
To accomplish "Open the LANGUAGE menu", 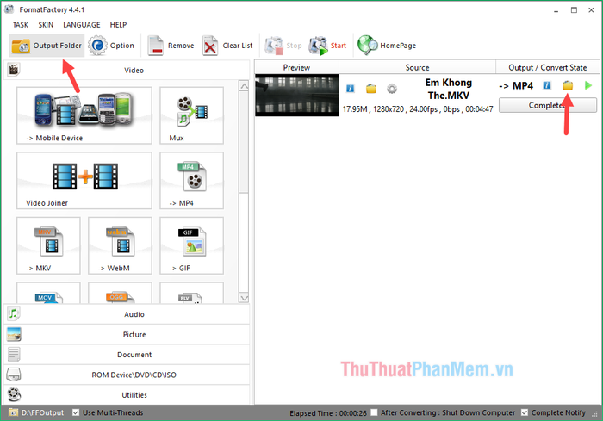I will pos(82,25).
